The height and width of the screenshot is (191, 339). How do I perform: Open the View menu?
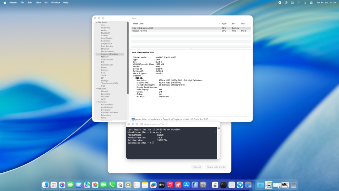pos(38,3)
